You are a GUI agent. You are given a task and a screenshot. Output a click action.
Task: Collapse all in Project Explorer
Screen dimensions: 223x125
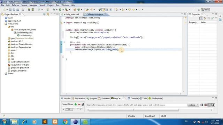[x=44, y=14]
